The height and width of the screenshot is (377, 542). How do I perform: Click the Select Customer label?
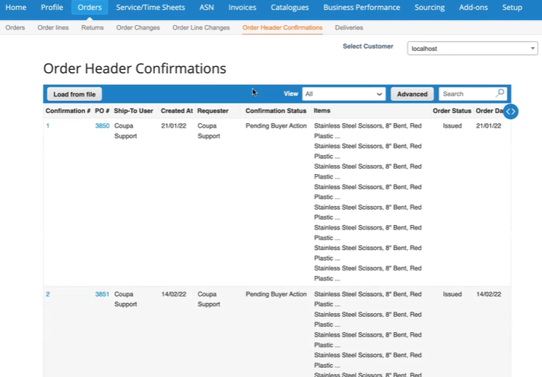click(x=368, y=46)
